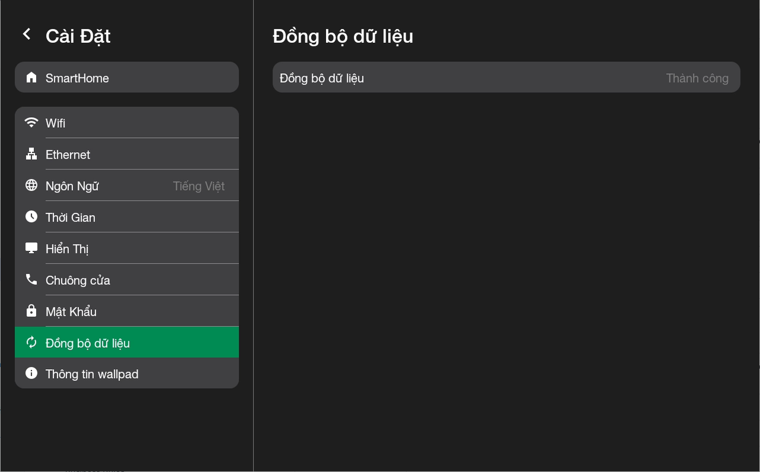Click the clock icon for Thời Gian
This screenshot has height=472, width=760.
(31, 217)
